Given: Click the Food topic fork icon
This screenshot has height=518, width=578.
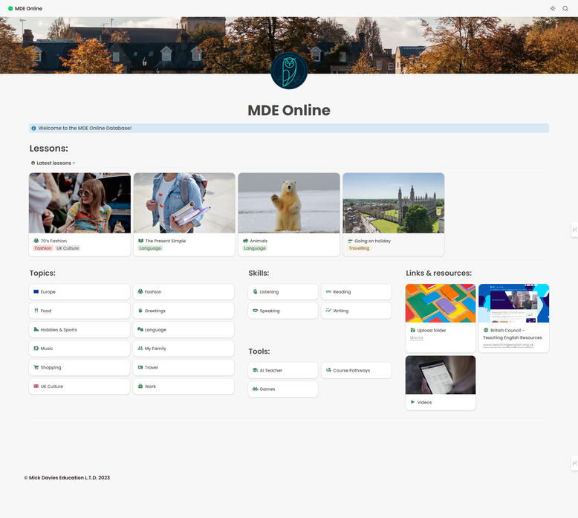Looking at the screenshot, I should tap(36, 311).
